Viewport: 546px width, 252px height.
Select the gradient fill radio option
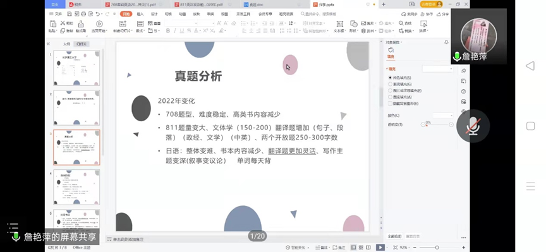coord(390,84)
